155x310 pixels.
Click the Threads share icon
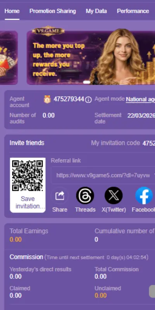(x=85, y=195)
